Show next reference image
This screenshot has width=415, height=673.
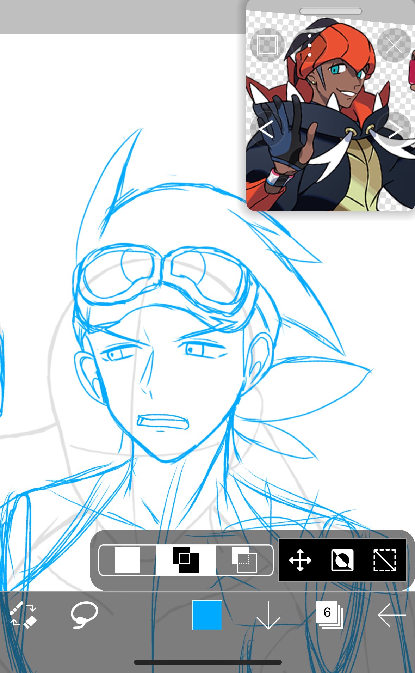coord(394,129)
